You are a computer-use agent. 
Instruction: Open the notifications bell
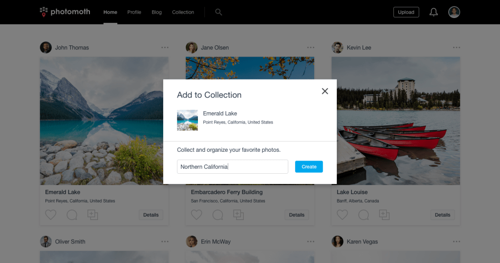[x=434, y=12]
